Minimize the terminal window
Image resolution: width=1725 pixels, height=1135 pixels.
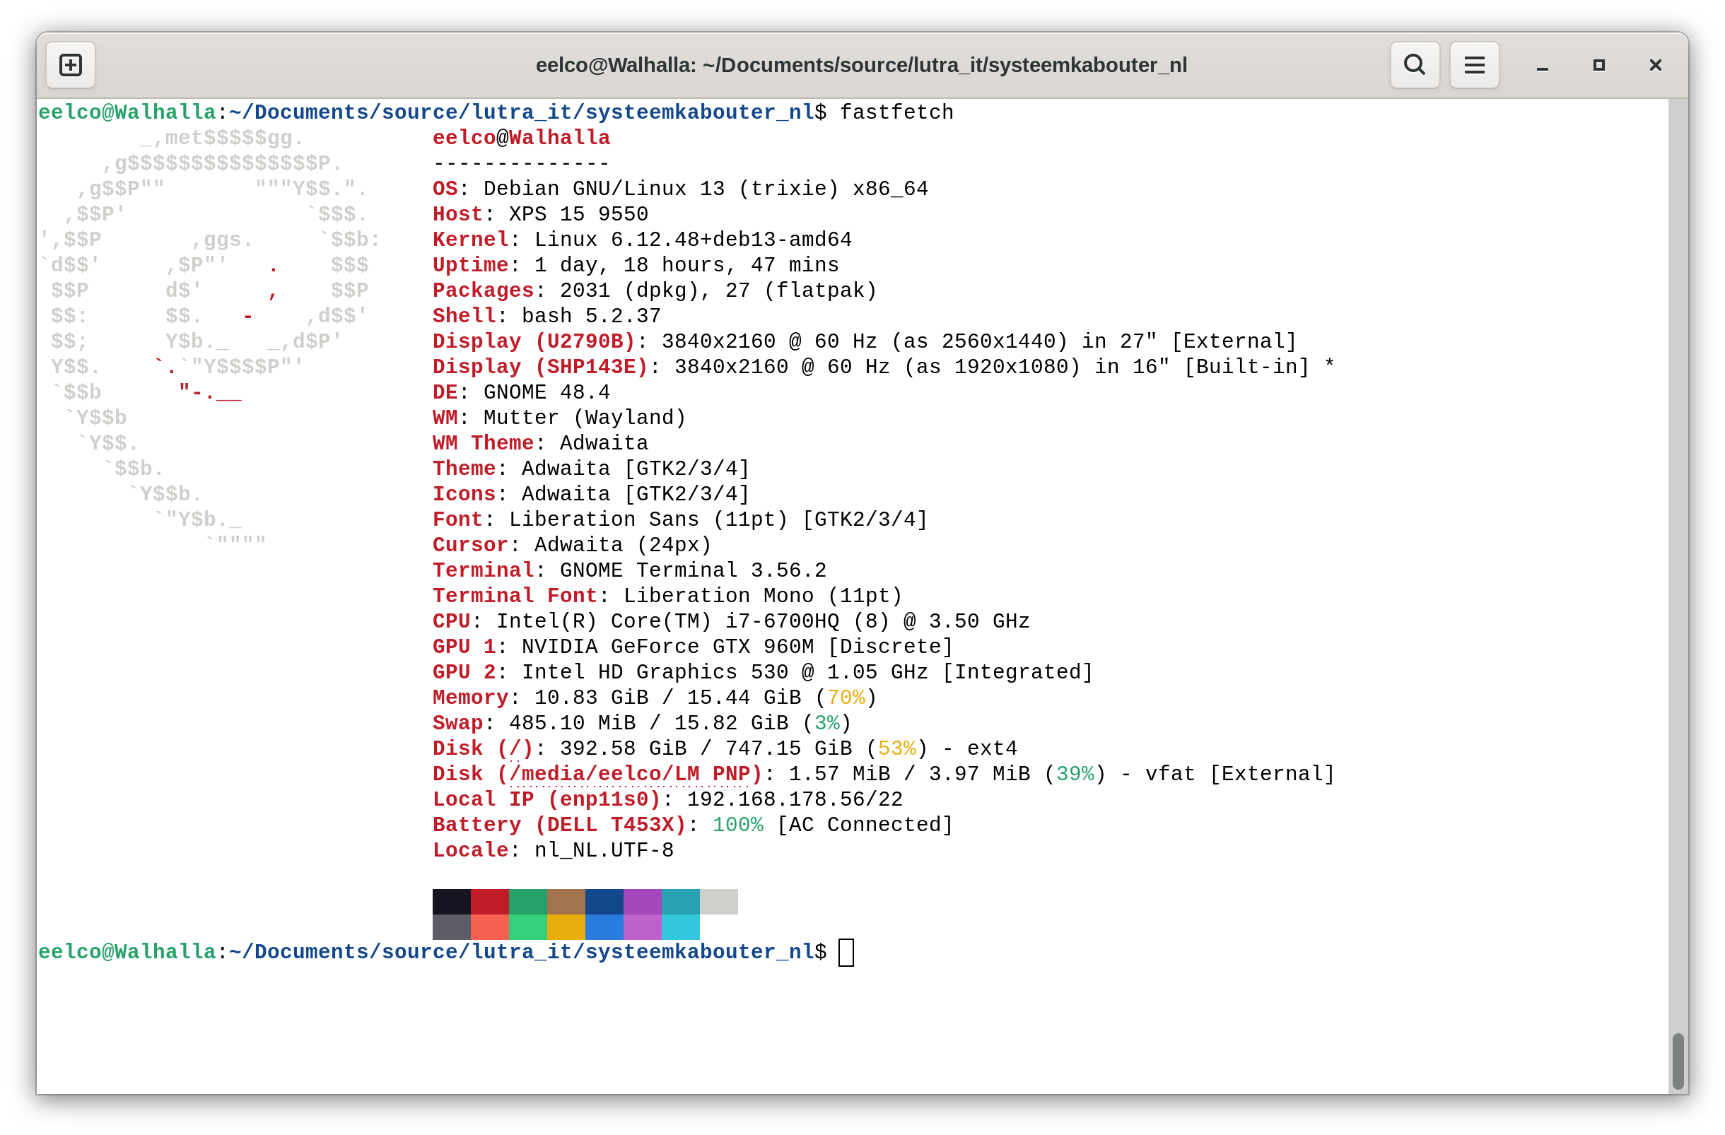click(x=1543, y=66)
